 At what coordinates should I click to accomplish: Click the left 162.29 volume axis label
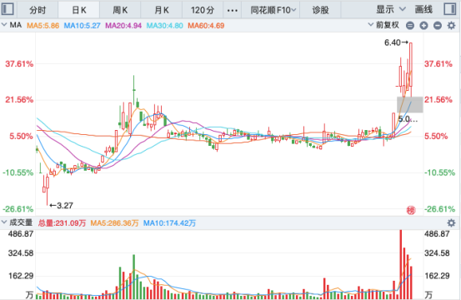tap(21, 276)
